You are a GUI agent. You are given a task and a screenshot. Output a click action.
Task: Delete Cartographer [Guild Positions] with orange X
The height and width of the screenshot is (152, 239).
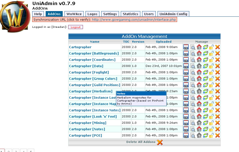(217, 85)
